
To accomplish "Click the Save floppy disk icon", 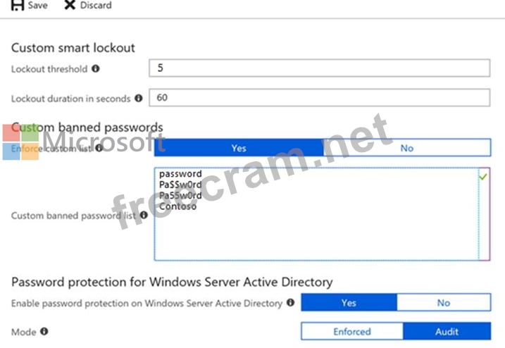I will (18, 5).
